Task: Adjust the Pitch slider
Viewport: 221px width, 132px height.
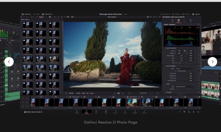Action: [182, 58]
